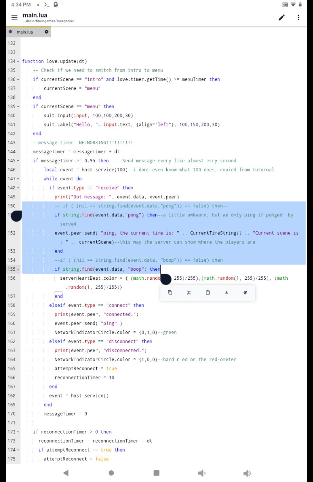Click the suit.Label "Hello, " line

pyautogui.click(x=132, y=124)
